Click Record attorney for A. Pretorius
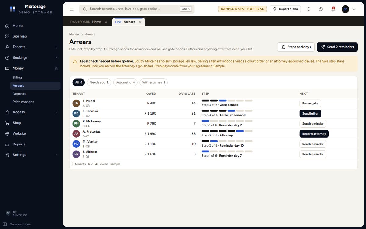Viewport: 366px width, 229px height. pyautogui.click(x=314, y=134)
